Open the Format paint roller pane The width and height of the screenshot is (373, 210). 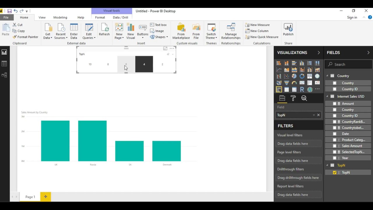pyautogui.click(x=293, y=98)
